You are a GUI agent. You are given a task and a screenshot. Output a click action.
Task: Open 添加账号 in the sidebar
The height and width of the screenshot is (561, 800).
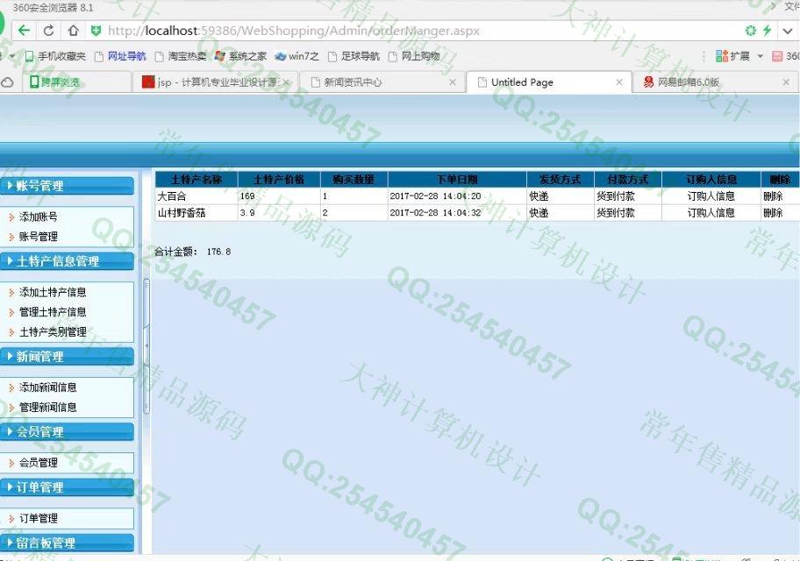pos(39,217)
